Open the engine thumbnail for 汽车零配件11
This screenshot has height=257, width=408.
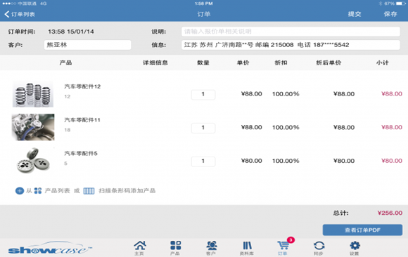tap(33, 127)
